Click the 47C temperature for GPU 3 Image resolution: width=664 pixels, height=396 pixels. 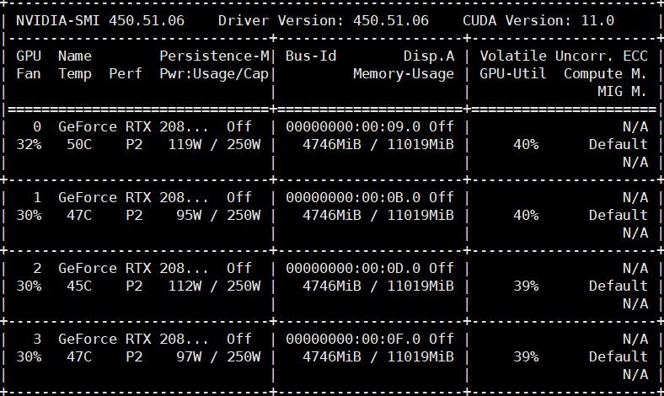click(x=79, y=356)
